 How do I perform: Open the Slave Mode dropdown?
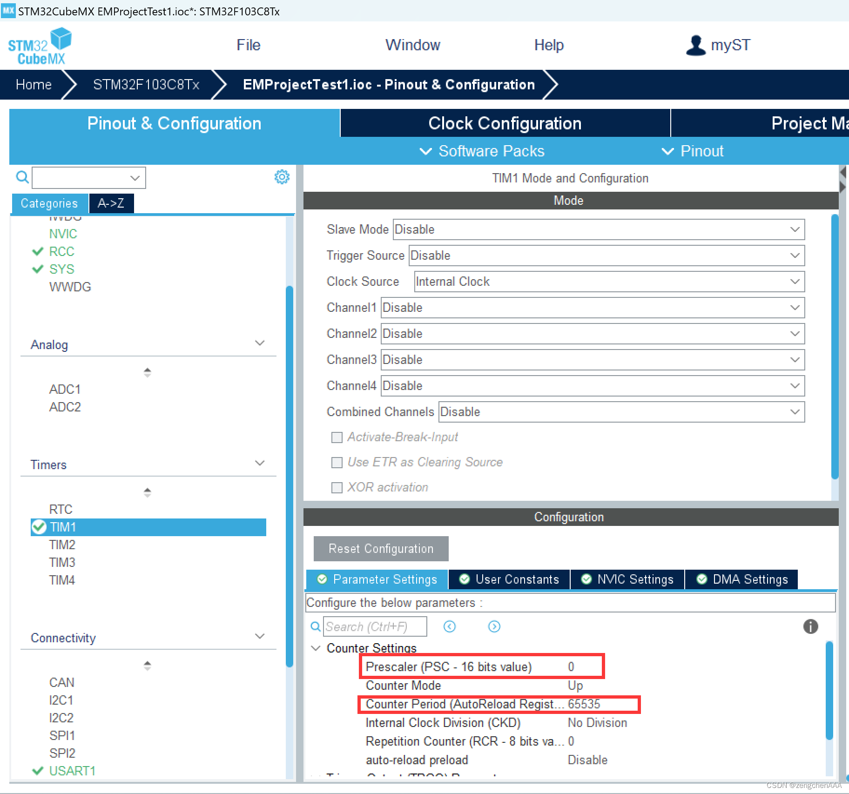tap(599, 229)
